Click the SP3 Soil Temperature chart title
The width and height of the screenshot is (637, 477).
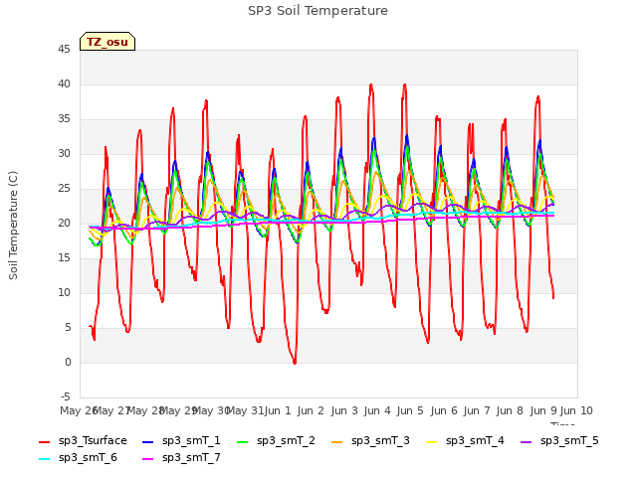pos(318,11)
